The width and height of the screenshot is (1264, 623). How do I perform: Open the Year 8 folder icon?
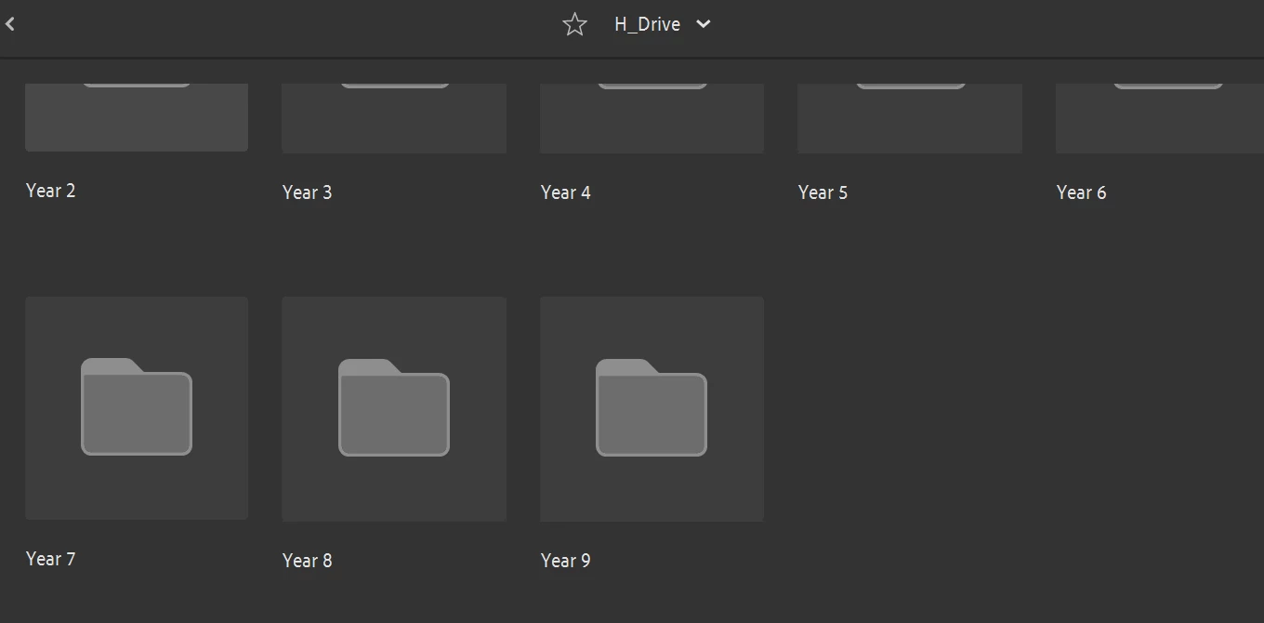coord(394,408)
